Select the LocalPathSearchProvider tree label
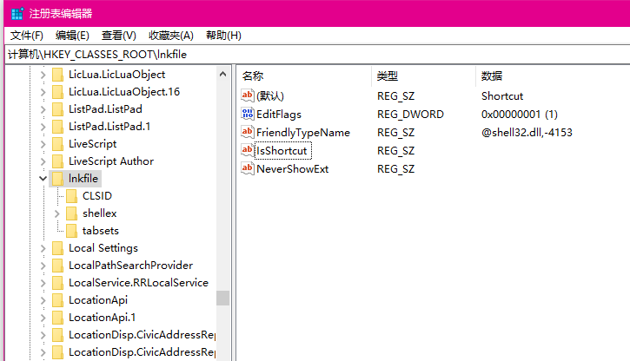 point(130,266)
